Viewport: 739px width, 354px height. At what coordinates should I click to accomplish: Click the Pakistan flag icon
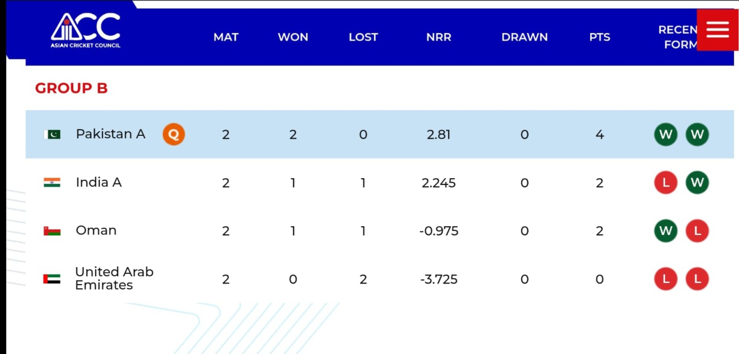(52, 134)
